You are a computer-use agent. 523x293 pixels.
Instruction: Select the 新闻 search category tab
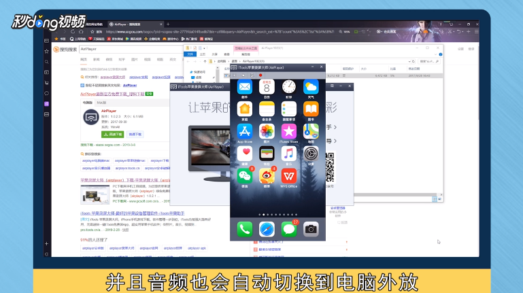(97, 59)
